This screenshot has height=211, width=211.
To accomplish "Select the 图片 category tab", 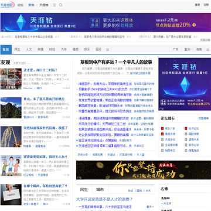I will [x=98, y=50].
